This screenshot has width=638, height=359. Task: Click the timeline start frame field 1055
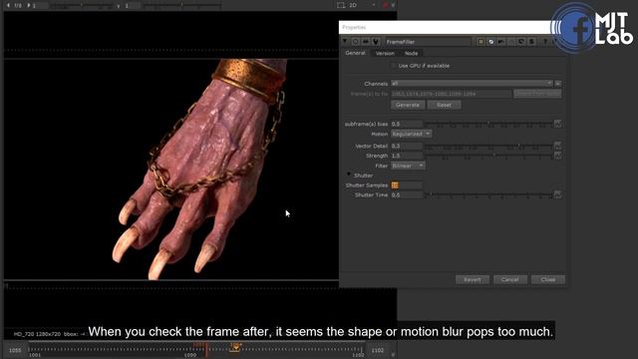coord(15,350)
